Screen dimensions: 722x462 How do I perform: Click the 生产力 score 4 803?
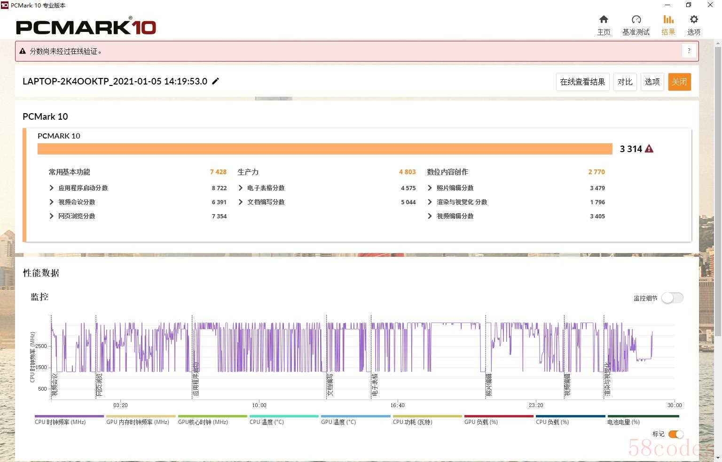coord(408,172)
